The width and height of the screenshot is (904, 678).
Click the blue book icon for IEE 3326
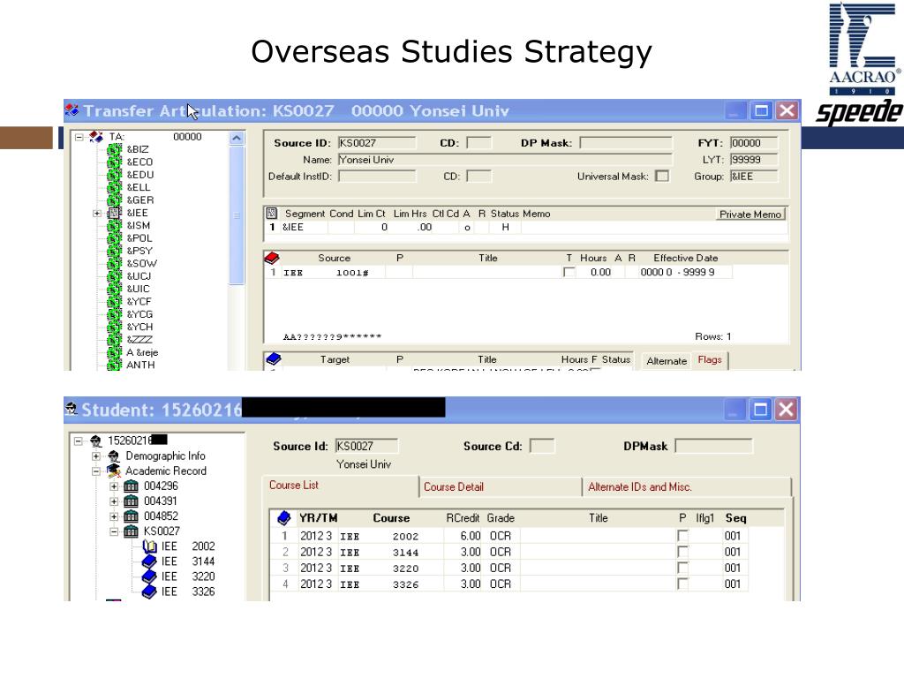tap(149, 591)
